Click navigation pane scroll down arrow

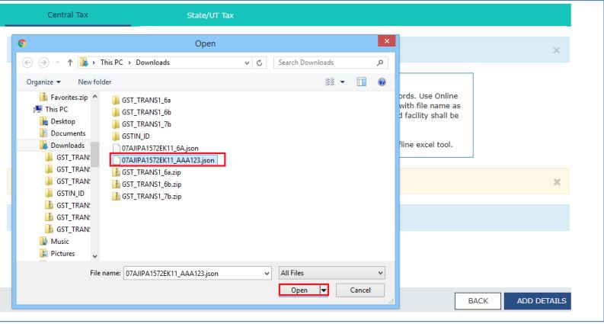pyautogui.click(x=95, y=256)
